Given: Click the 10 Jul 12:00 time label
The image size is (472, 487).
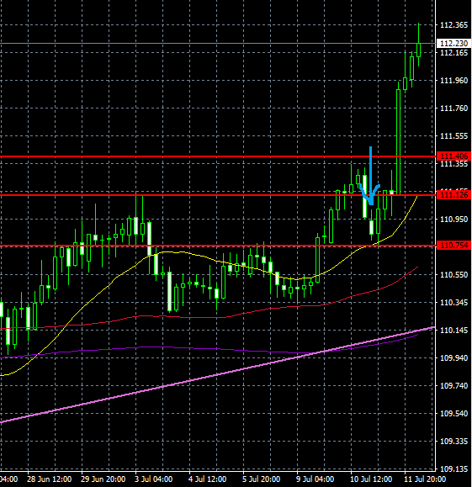Looking at the screenshot, I should [371, 479].
